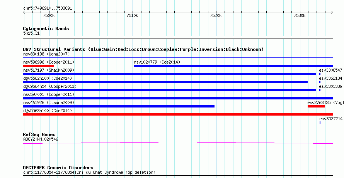Click the dgv5562n100 (Coe2014) label
Image resolution: width=344 pixels, height=178 pixels.
pyautogui.click(x=48, y=78)
